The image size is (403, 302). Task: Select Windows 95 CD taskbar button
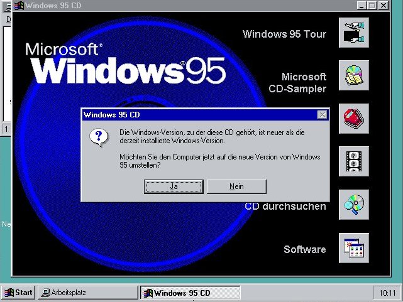[190, 293]
